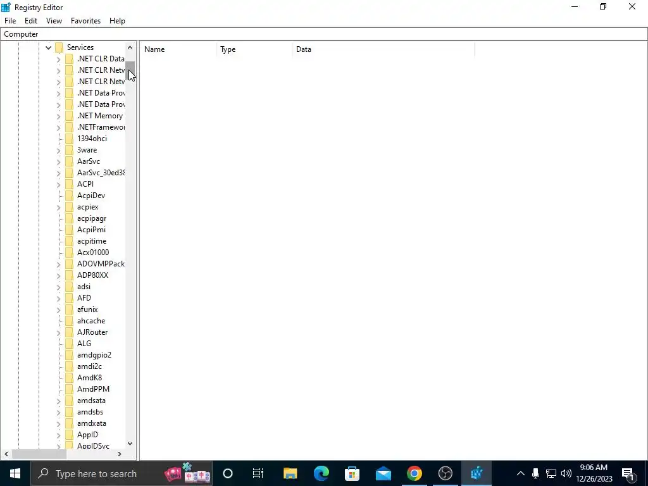Click the tree vertical scrollbar thumb
This screenshot has width=648, height=486.
point(130,71)
